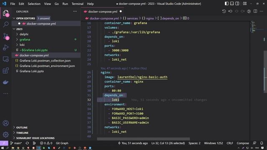Screen dimensions: 267x150
Task: Click services breadcrumb
Action: pyautogui.click(x=132, y=18)
